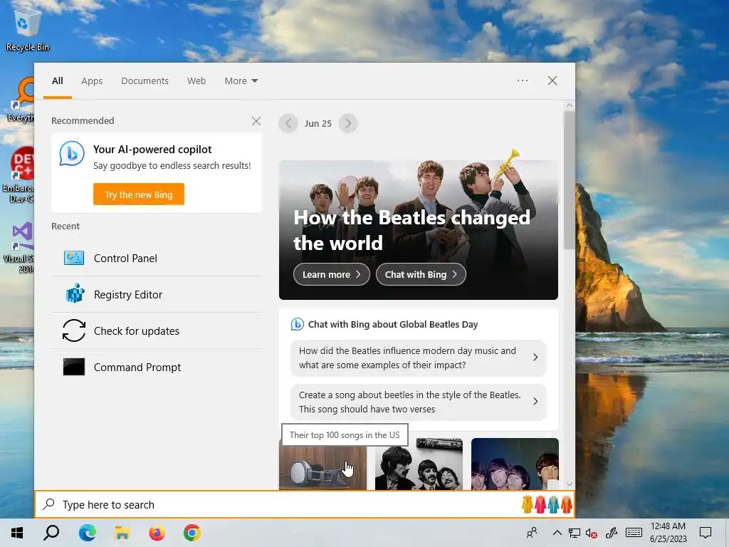Open the Windows Start menu
The height and width of the screenshot is (547, 729).
(x=17, y=533)
